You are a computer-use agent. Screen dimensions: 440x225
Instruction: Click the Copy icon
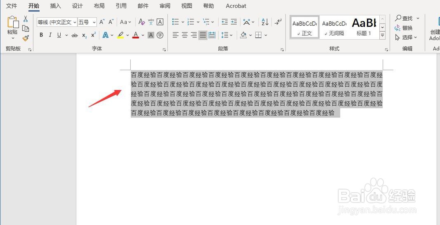coord(26,28)
